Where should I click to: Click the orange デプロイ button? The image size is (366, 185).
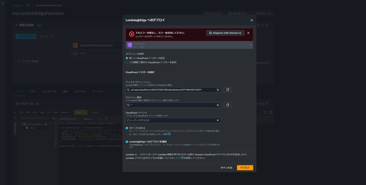pos(245,168)
